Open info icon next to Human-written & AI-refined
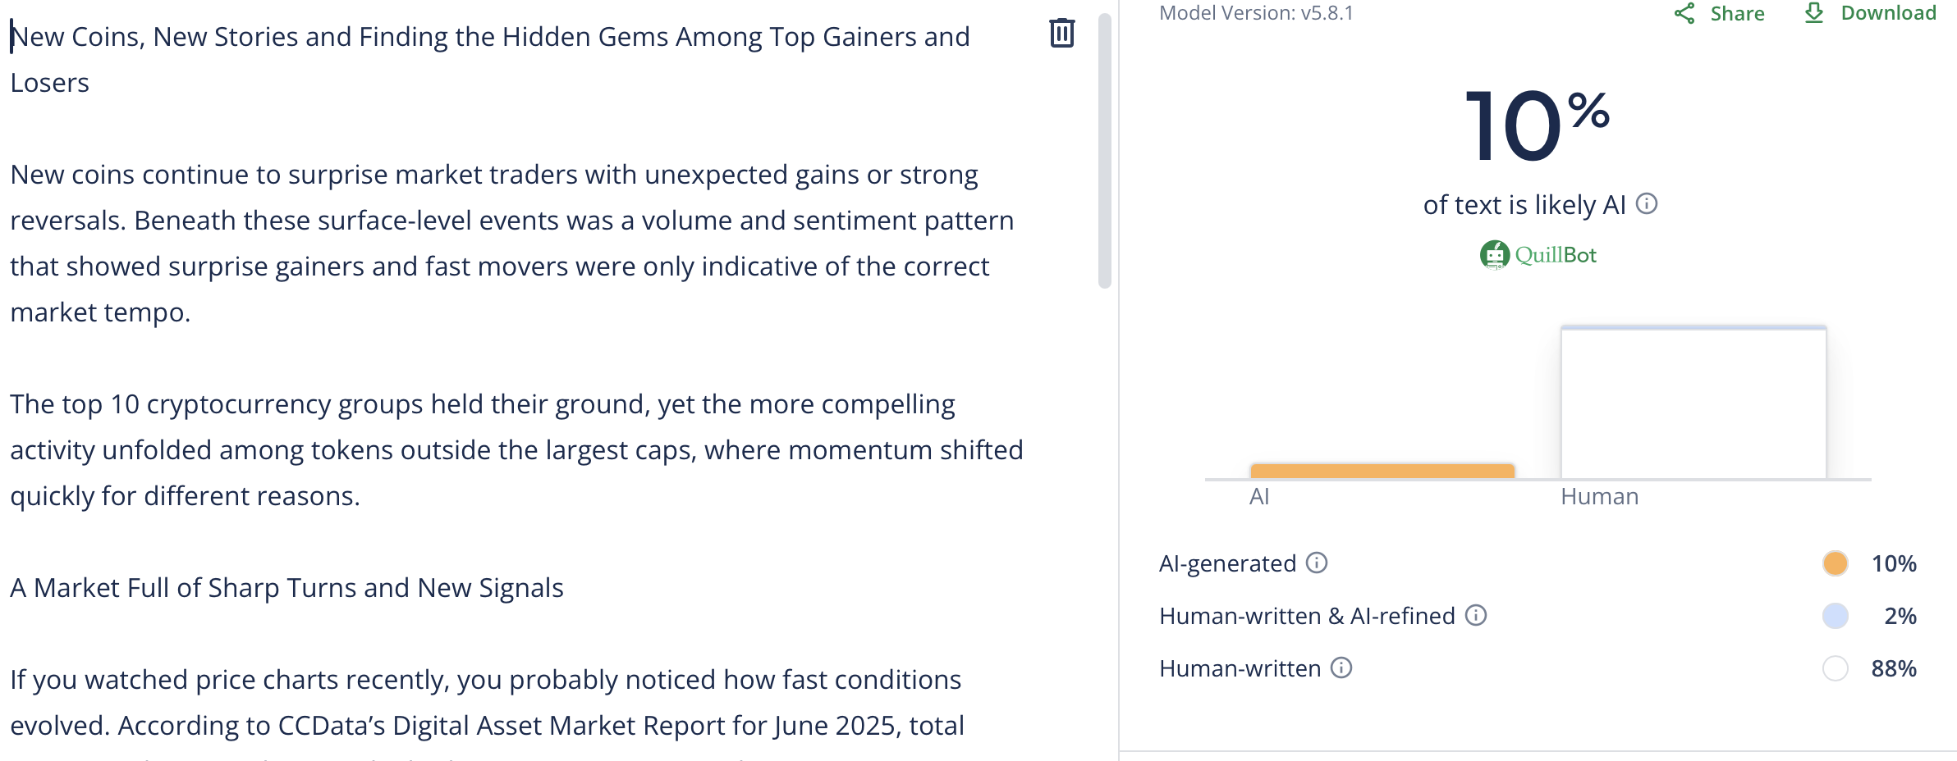This screenshot has height=761, width=1957. pyautogui.click(x=1476, y=615)
